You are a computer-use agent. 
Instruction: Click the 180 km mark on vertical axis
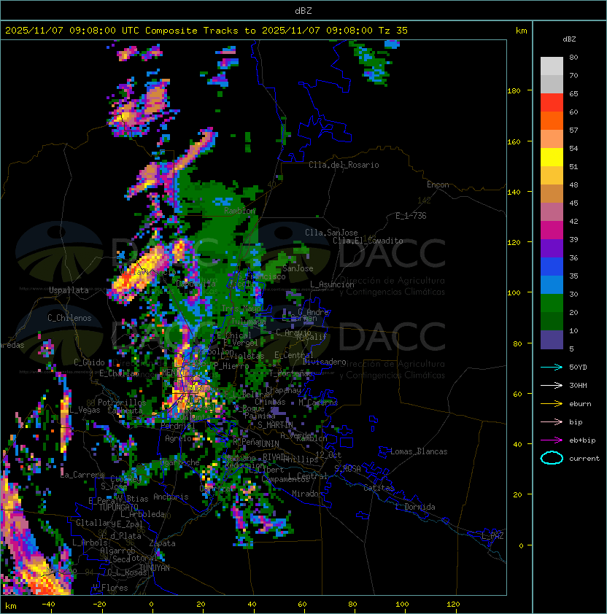pyautogui.click(x=514, y=90)
